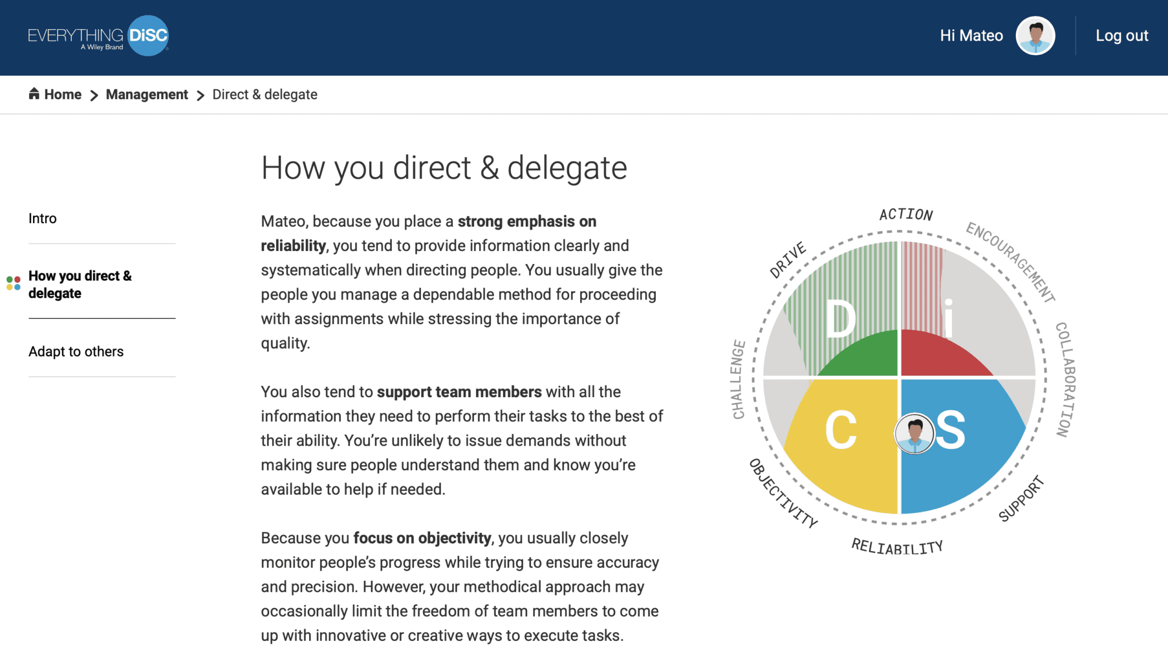Image resolution: width=1168 pixels, height=663 pixels.
Task: Open the profile avatar next to Hi Mateo
Action: tap(1035, 35)
